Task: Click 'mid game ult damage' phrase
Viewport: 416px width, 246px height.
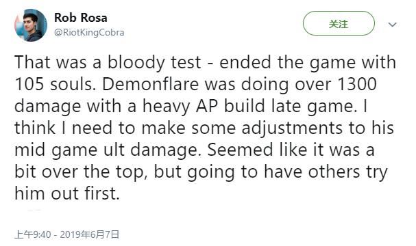Action: [106, 150]
